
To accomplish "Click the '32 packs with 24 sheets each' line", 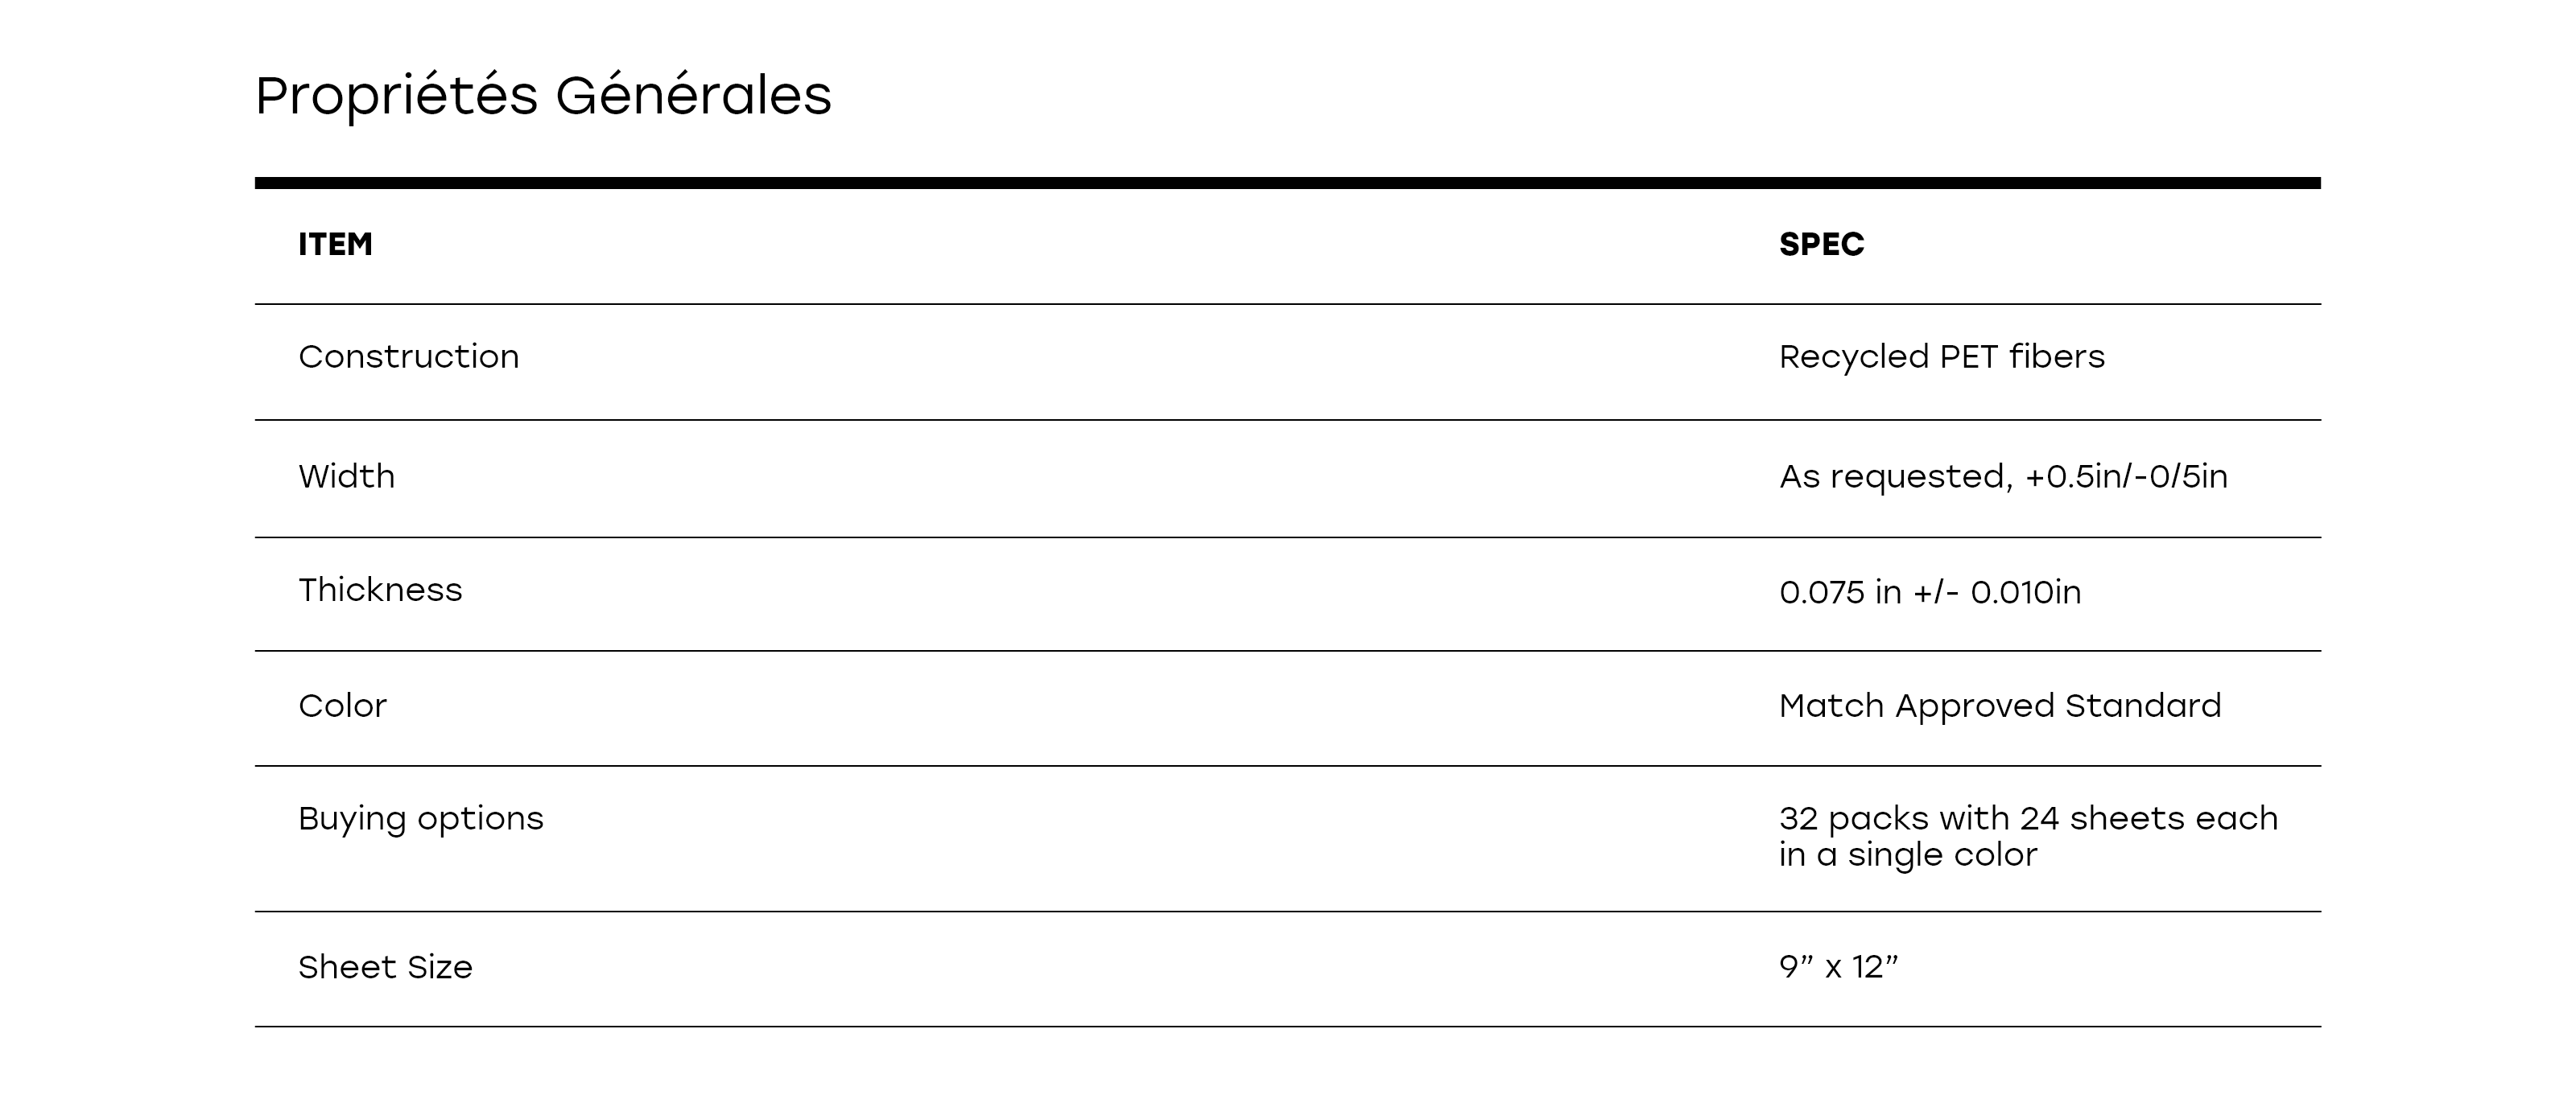I will pyautogui.click(x=2028, y=819).
